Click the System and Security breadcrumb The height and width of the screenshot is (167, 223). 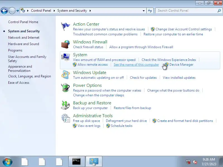click(x=72, y=11)
